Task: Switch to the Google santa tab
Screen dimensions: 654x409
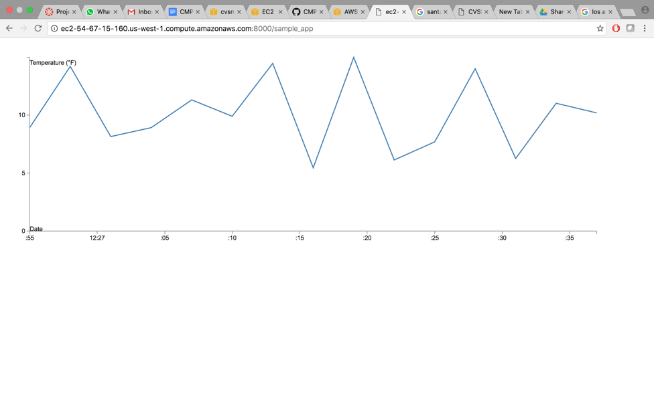Action: (x=431, y=11)
